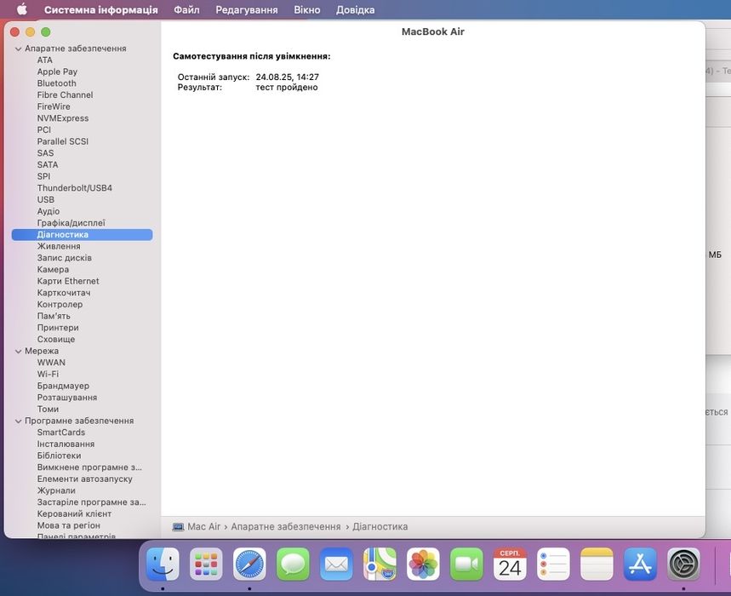This screenshot has width=731, height=596.
Task: Launch Safari from the Dock
Action: 249,564
